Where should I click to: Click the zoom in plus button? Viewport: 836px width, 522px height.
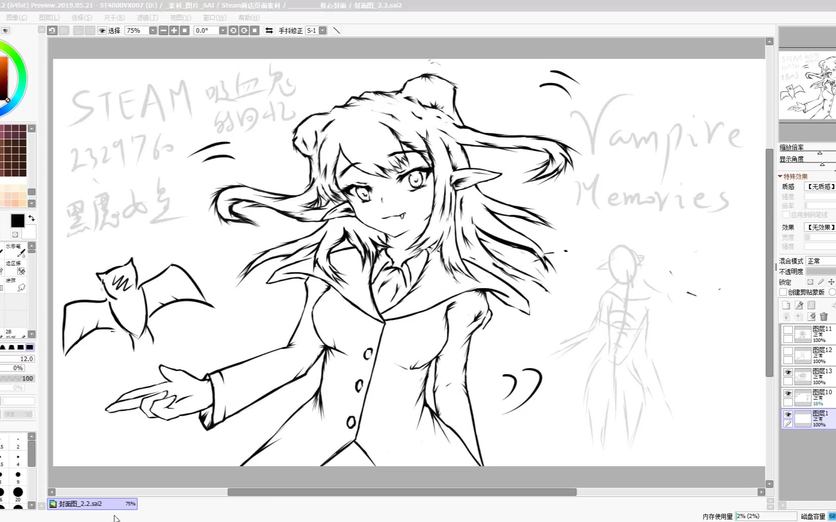click(x=174, y=31)
